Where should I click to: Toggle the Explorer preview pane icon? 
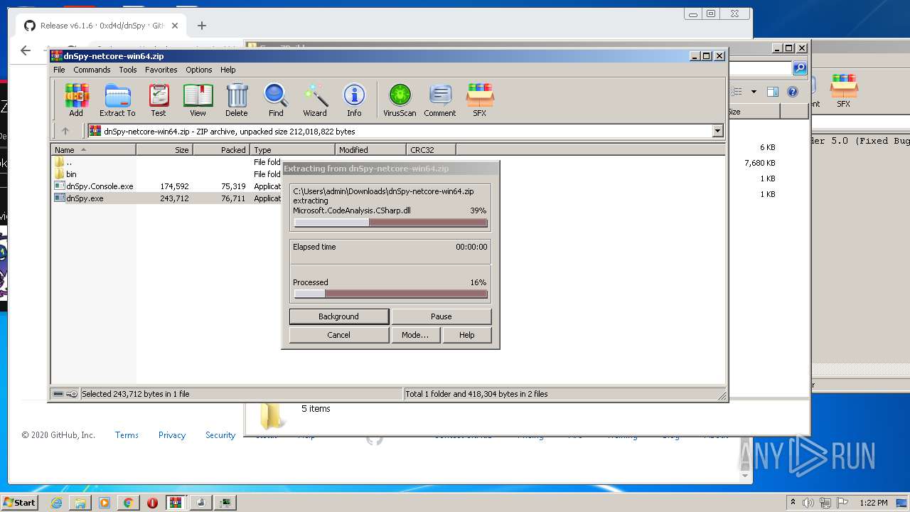pos(773,92)
